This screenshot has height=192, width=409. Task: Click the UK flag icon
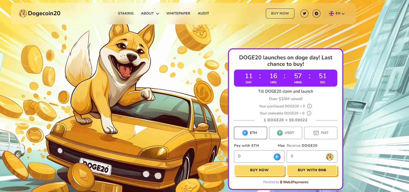point(332,14)
